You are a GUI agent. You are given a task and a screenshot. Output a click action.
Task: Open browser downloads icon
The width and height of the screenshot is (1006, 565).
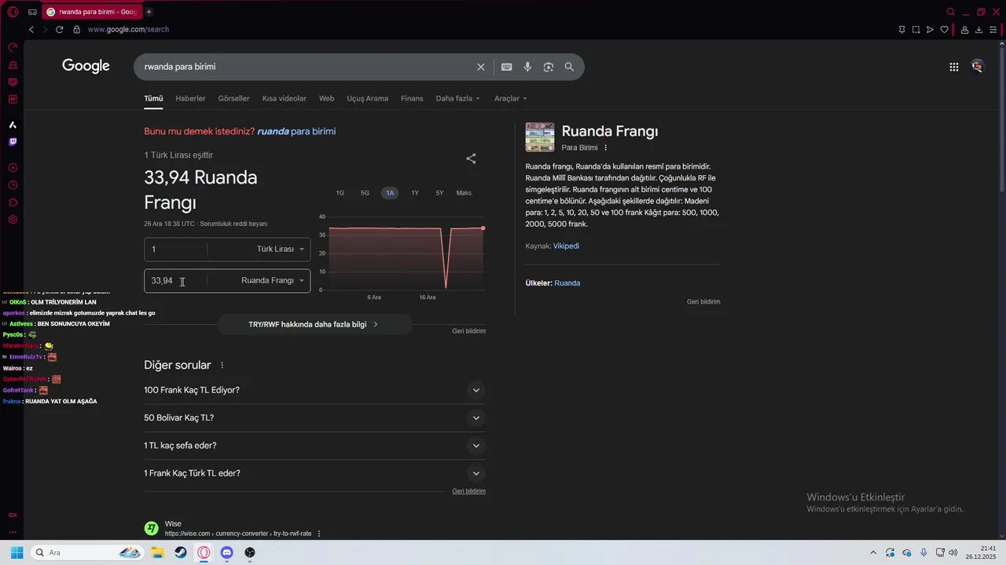click(979, 30)
